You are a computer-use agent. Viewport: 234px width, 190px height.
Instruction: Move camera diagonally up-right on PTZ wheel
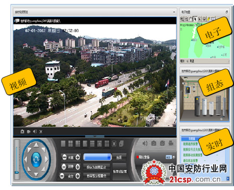[43, 150]
